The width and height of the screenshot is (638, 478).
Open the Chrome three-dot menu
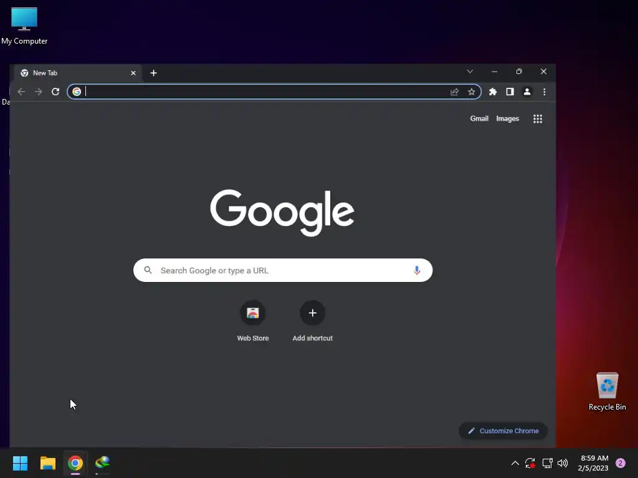point(545,92)
